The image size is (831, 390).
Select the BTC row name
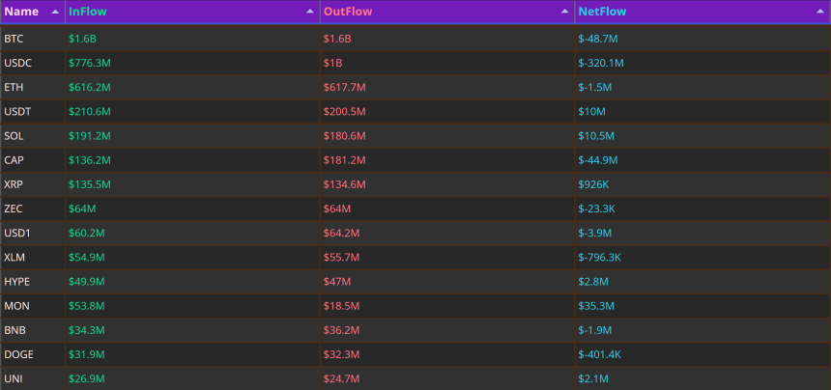(x=14, y=39)
